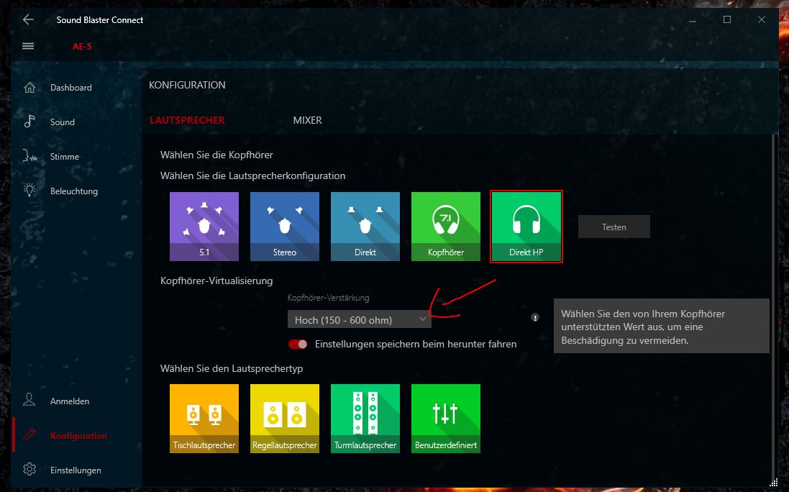Choose the Kopfhörer 7.1 tile
The image size is (789, 492).
pos(446,227)
